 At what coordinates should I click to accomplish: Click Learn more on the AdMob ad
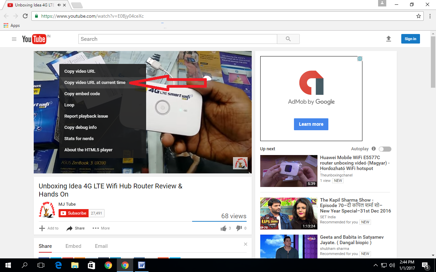tap(311, 124)
